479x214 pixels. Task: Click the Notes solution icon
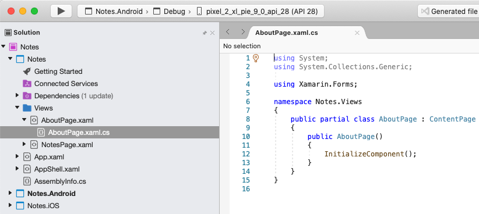click(13, 47)
